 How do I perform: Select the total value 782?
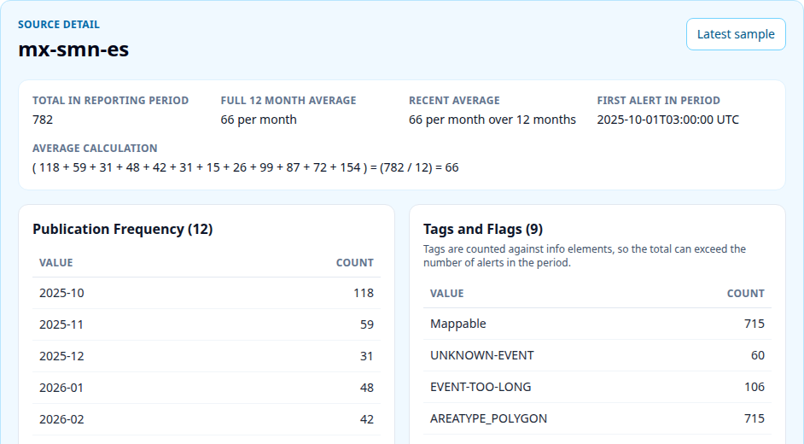pos(43,120)
